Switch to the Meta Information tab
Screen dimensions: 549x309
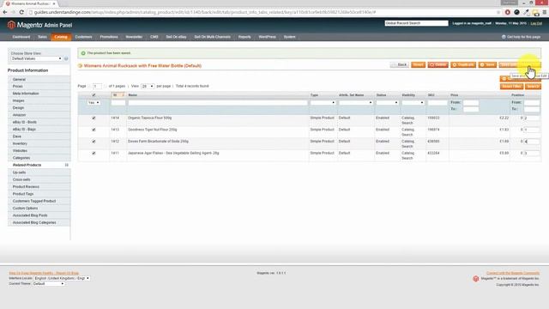tap(39, 94)
